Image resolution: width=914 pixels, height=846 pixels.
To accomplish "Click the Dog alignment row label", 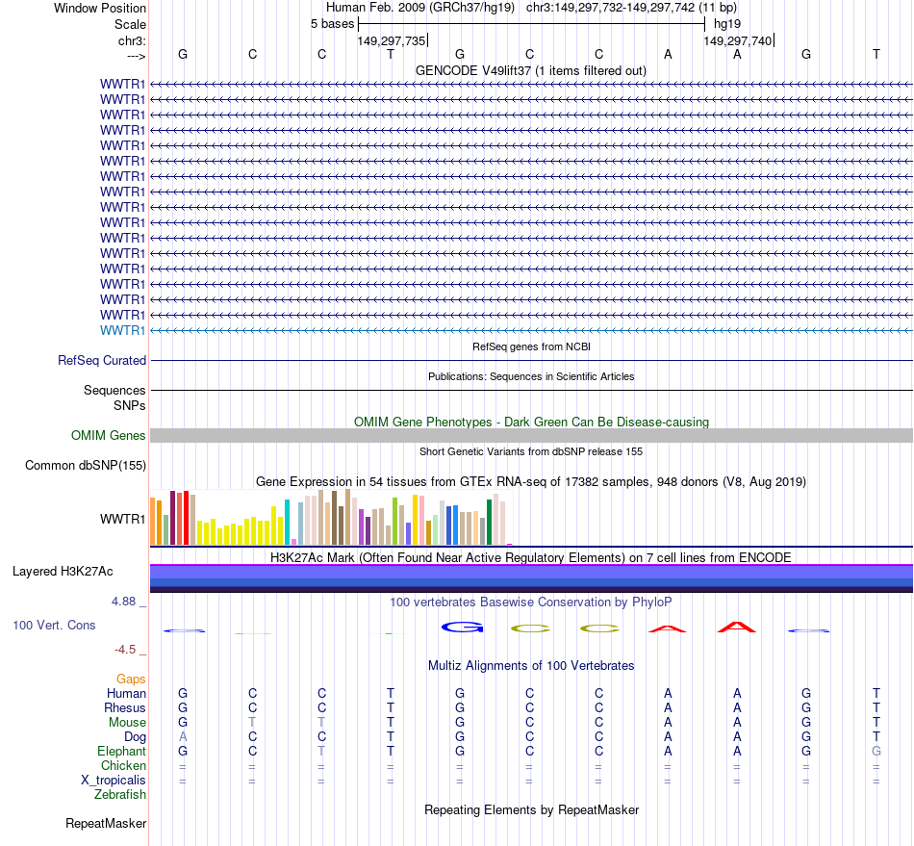I will (136, 737).
